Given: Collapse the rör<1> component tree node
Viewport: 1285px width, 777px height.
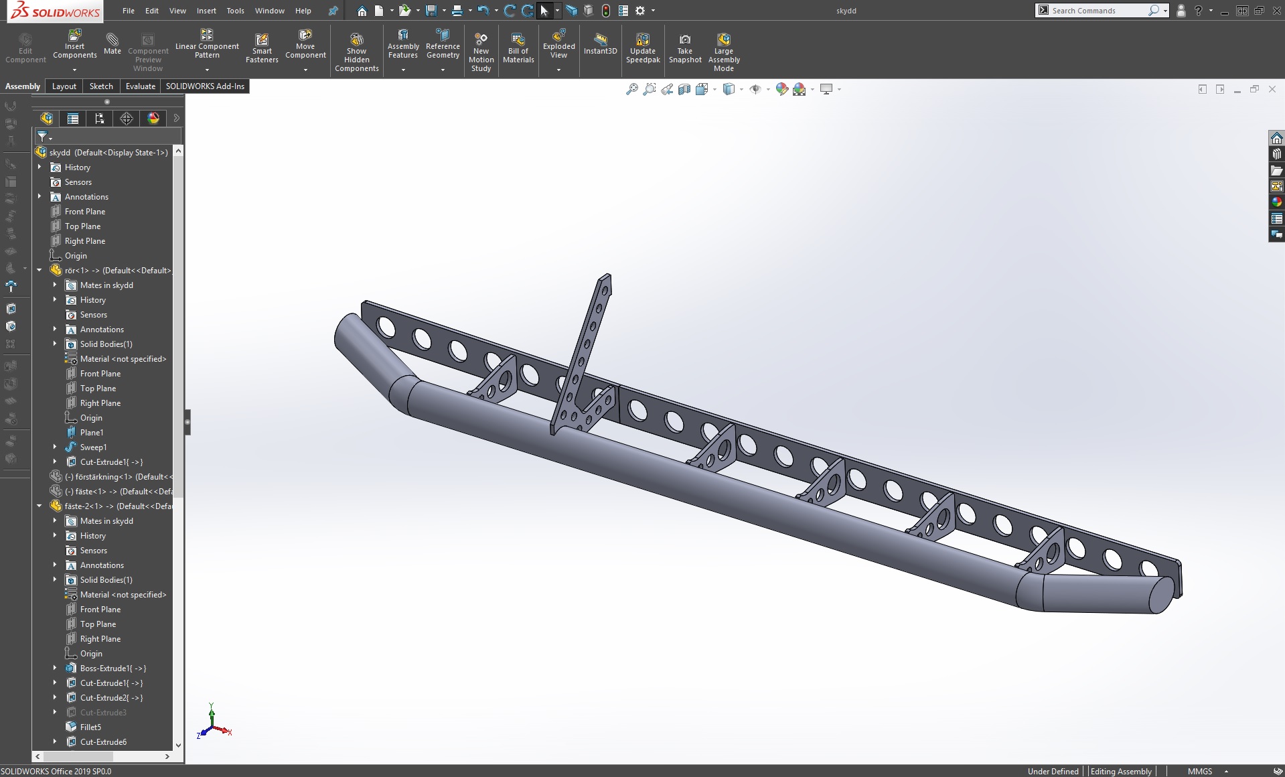Looking at the screenshot, I should pos(40,271).
